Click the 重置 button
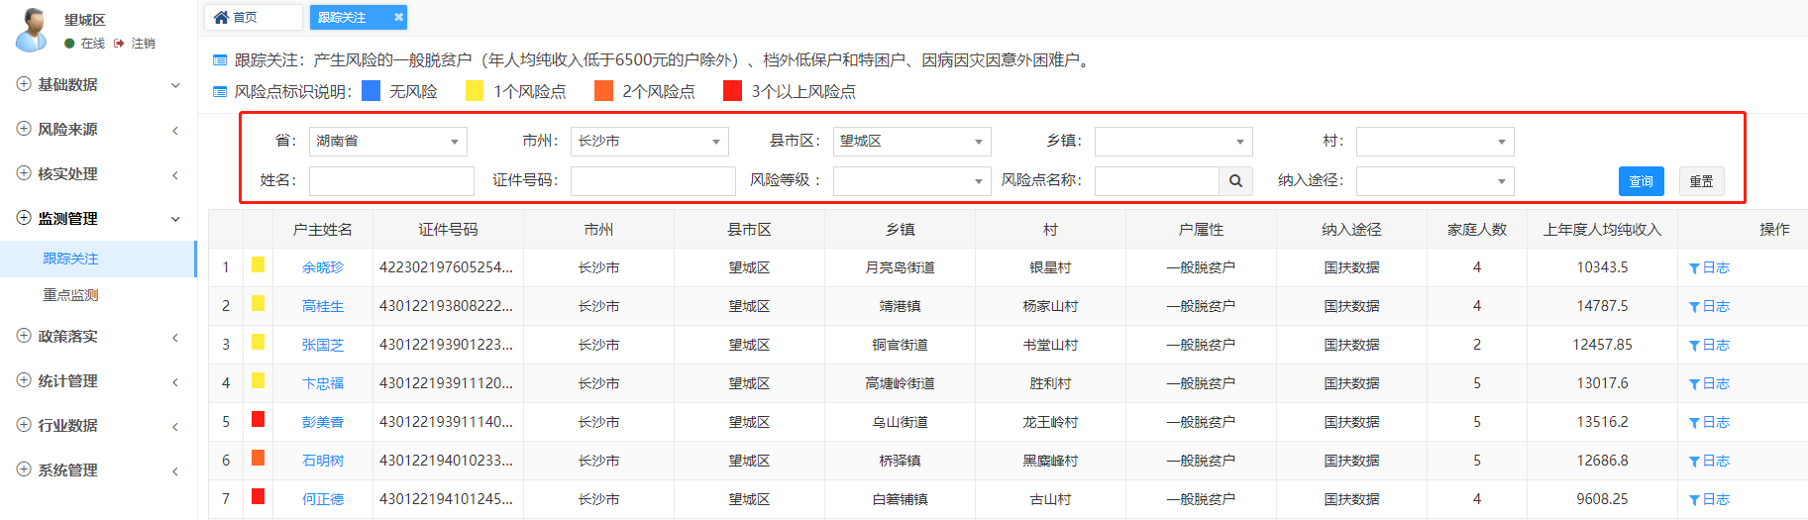The width and height of the screenshot is (1808, 520). [x=1702, y=181]
